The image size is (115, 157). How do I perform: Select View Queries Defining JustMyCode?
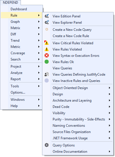[x=79, y=75]
